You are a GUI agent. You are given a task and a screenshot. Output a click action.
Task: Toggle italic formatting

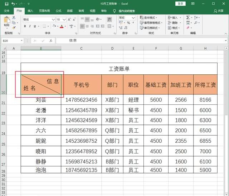click(30, 26)
